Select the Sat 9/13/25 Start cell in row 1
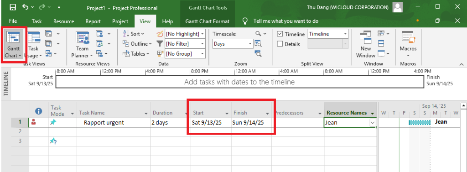Screen dimensions: 467x172 point(211,123)
